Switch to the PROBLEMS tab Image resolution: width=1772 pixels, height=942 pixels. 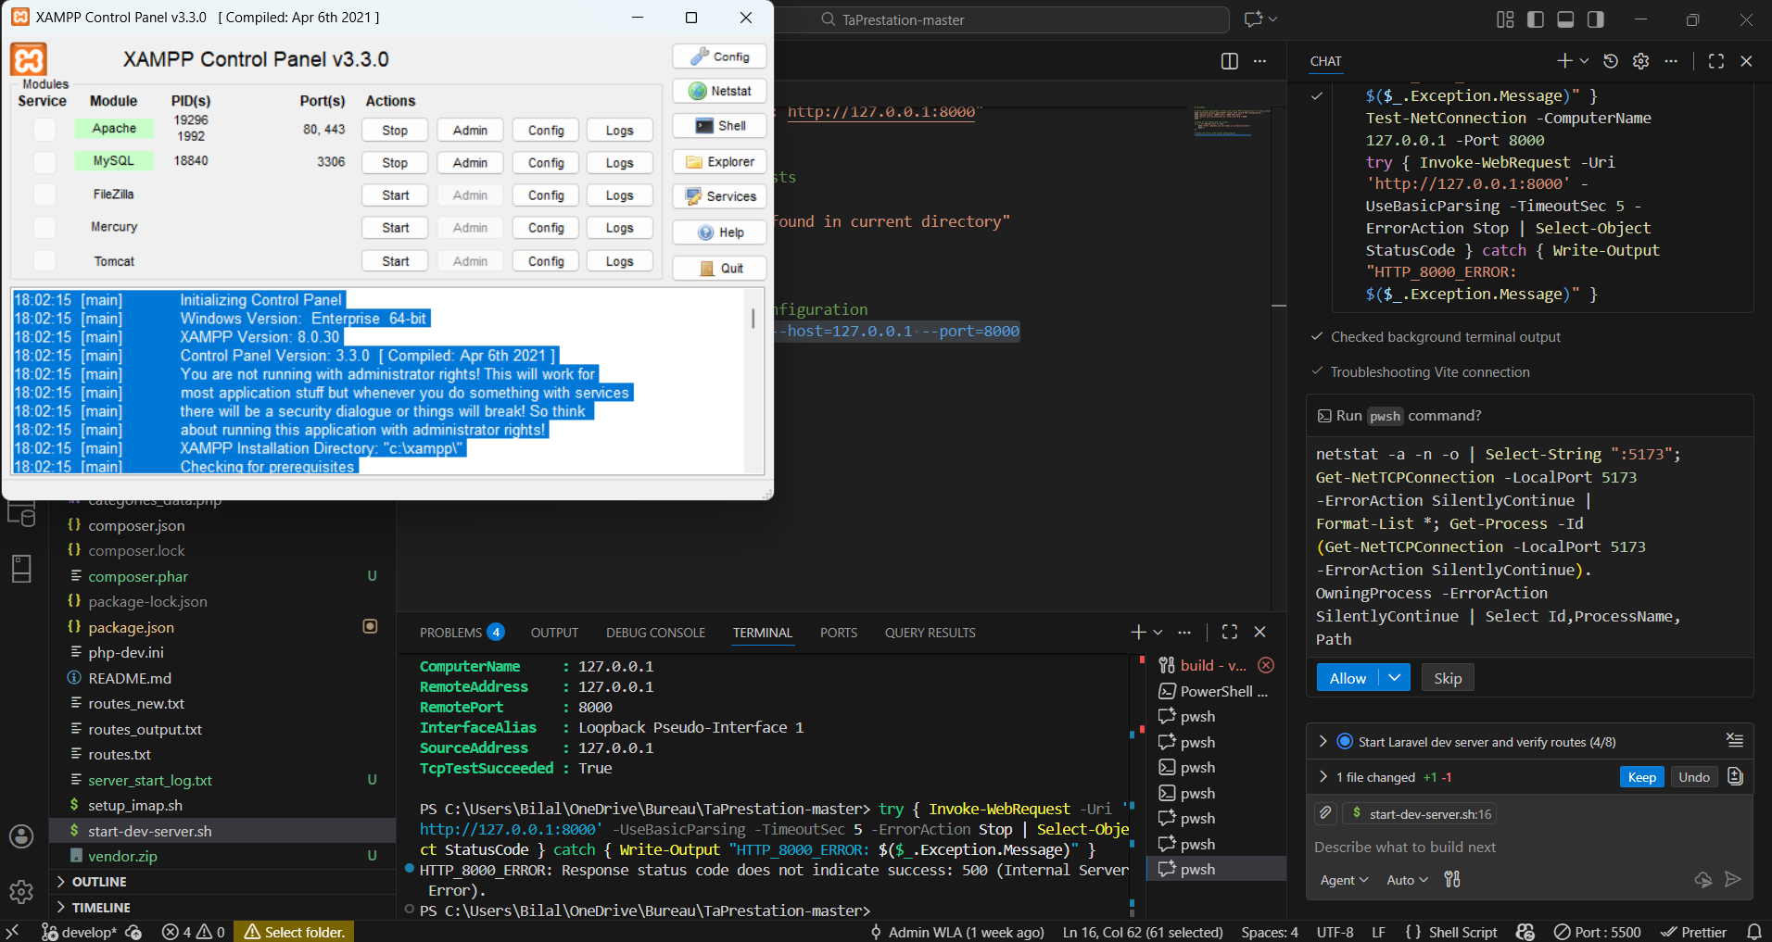click(450, 633)
